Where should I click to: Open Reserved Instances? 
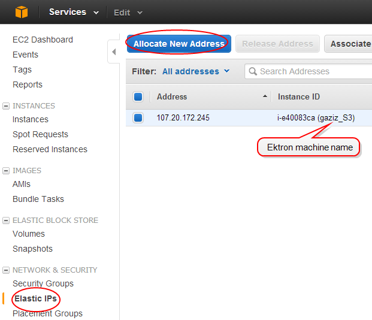50,149
